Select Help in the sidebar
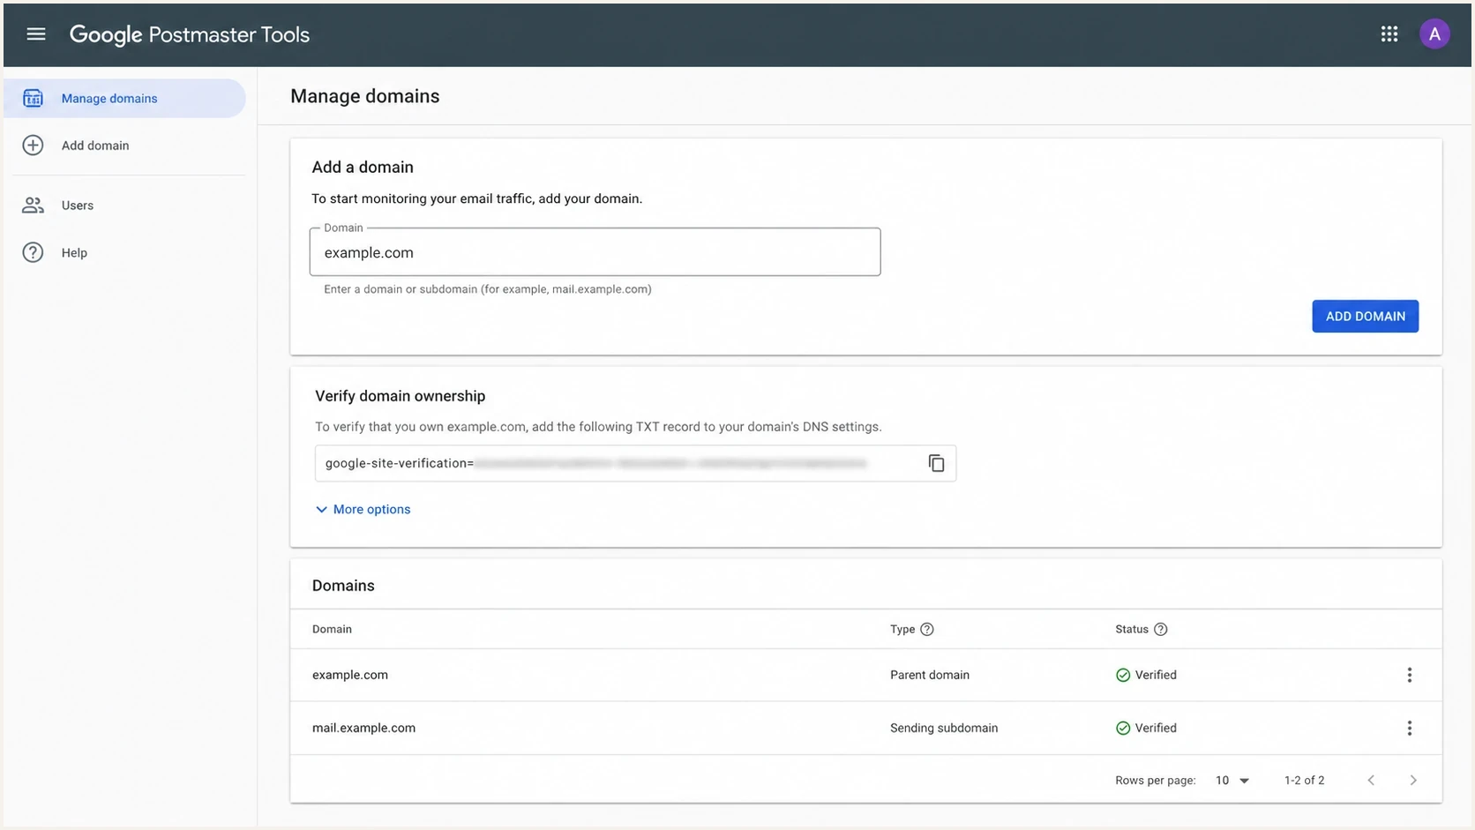This screenshot has width=1475, height=830. [124, 252]
